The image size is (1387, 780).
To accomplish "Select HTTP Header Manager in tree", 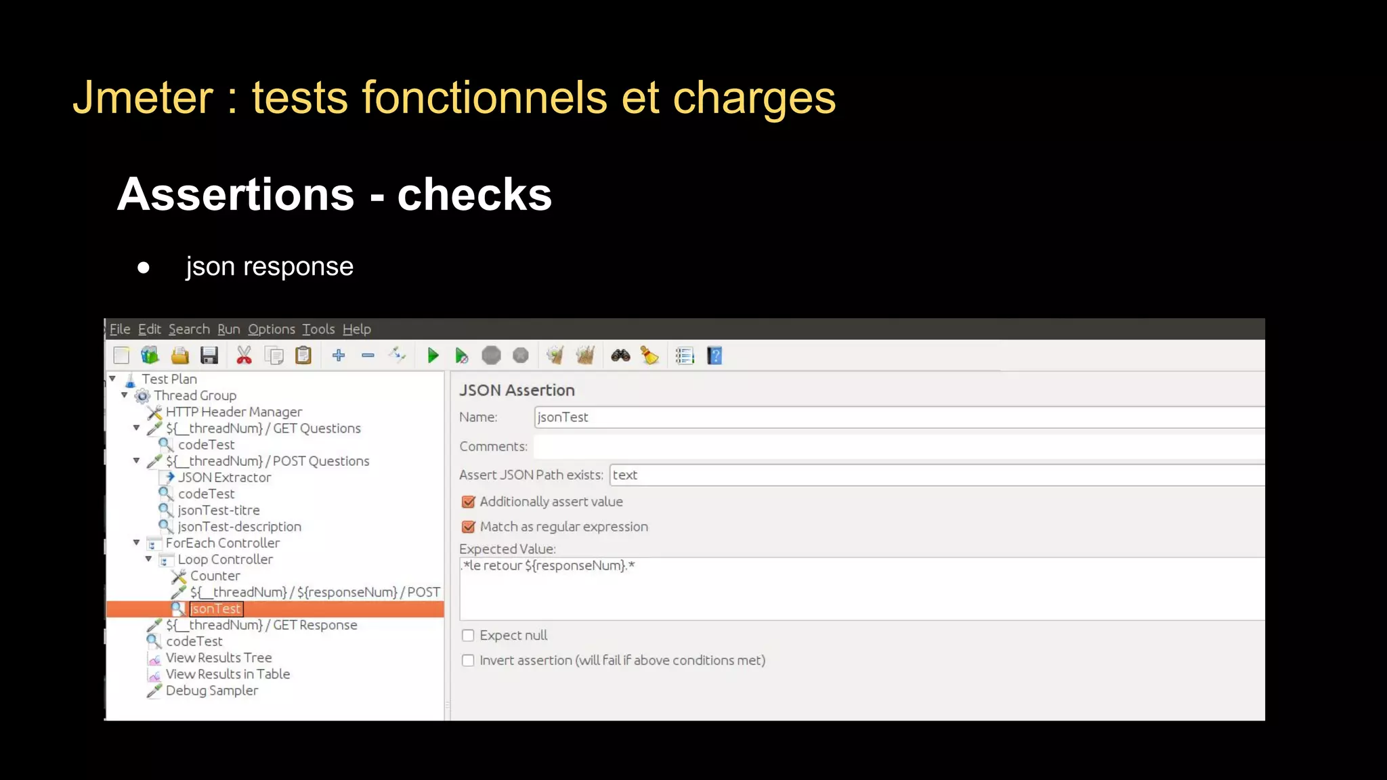I will pyautogui.click(x=234, y=412).
